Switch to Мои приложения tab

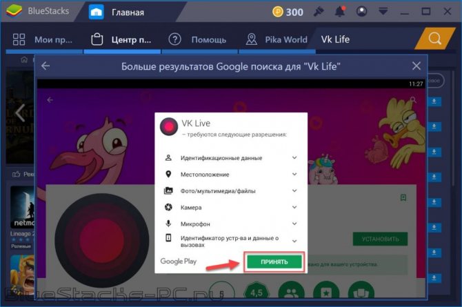tap(43, 39)
